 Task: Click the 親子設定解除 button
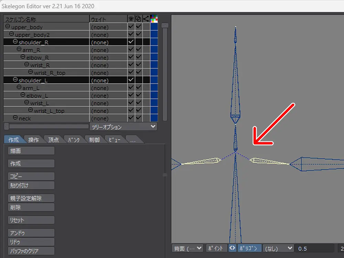pyautogui.click(x=31, y=198)
